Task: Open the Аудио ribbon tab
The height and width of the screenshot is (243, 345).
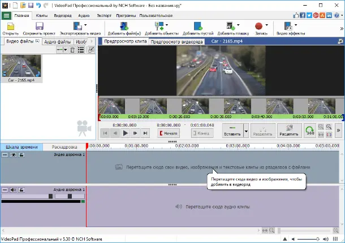Action: (84, 16)
